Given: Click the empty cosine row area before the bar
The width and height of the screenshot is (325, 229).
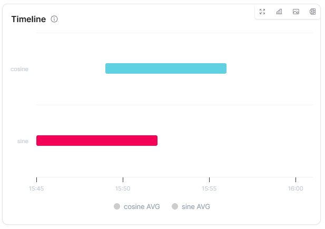Looking at the screenshot, I should tap(71, 68).
